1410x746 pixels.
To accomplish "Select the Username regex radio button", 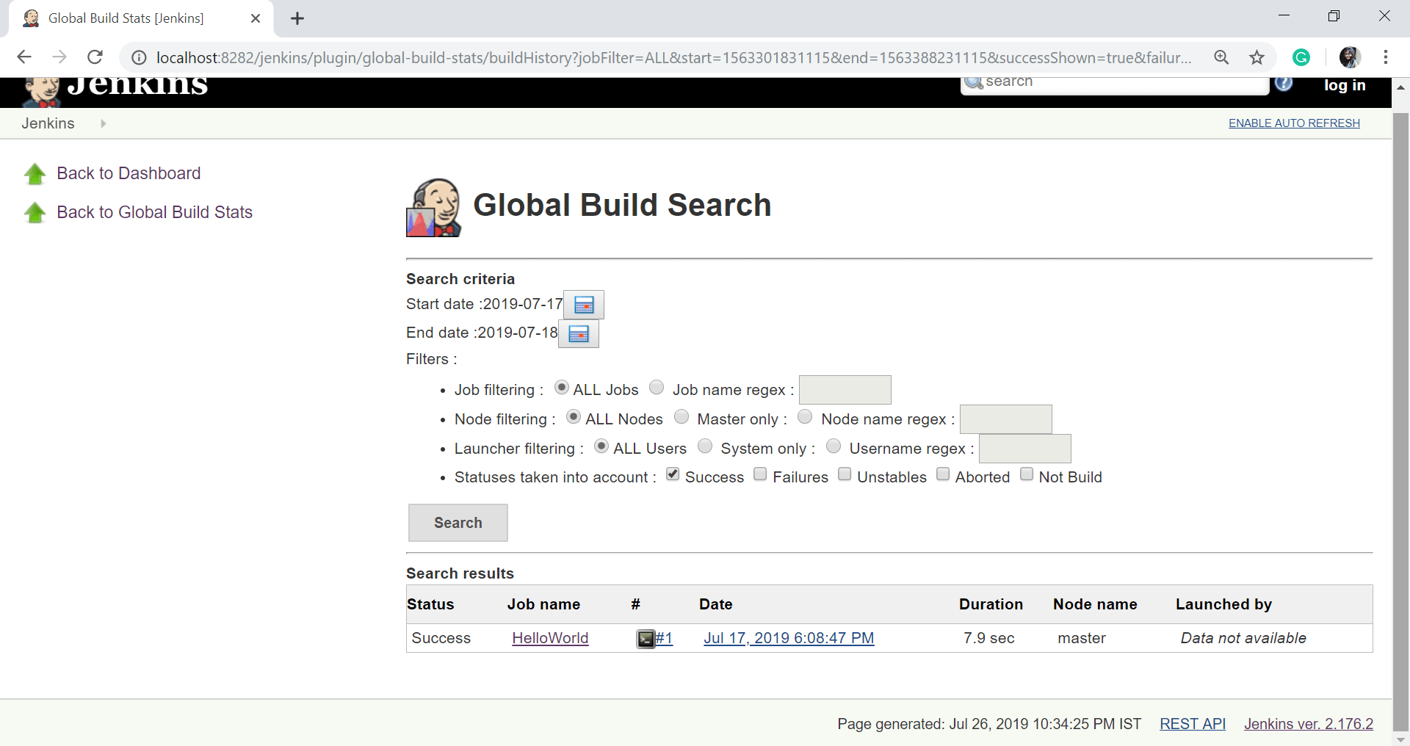I will [x=834, y=446].
